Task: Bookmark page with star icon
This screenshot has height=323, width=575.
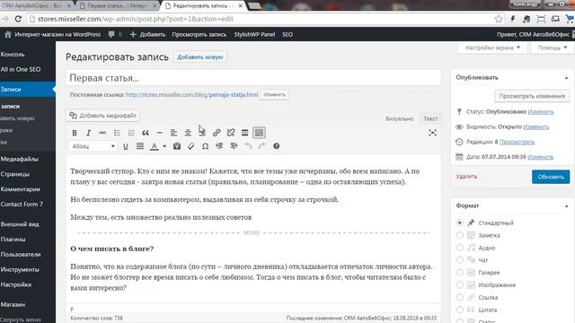Action: pyautogui.click(x=499, y=19)
